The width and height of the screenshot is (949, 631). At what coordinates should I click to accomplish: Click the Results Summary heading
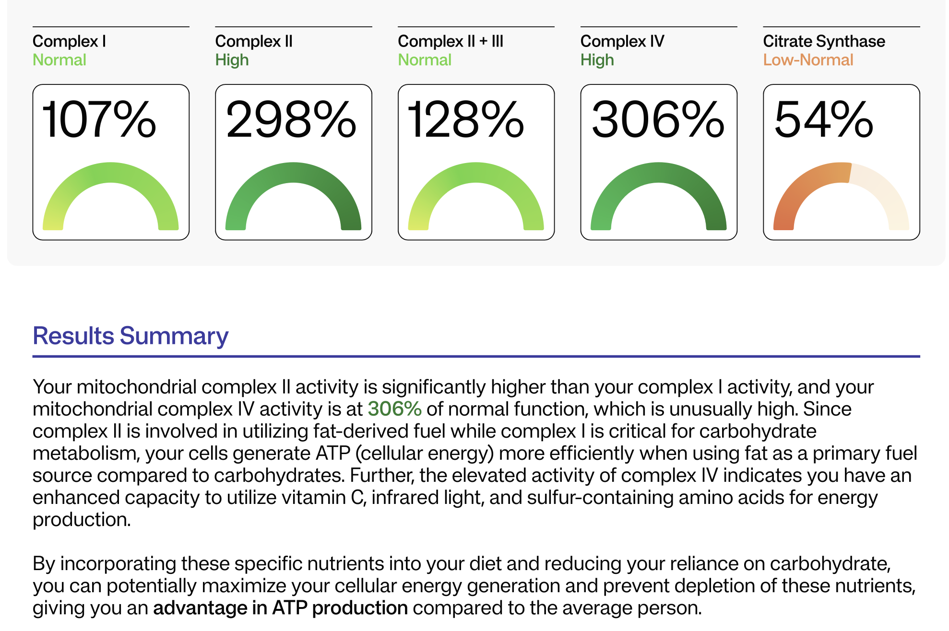pos(130,336)
